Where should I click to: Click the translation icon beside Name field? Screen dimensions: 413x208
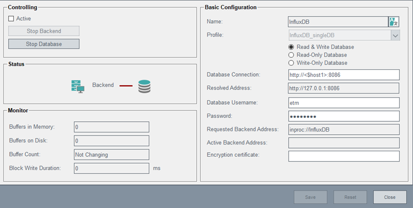[394, 22]
